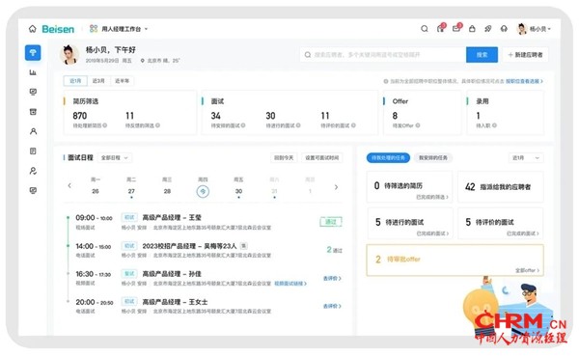Open the notification bell with red badge
This screenshot has height=356, width=579.
point(441,28)
